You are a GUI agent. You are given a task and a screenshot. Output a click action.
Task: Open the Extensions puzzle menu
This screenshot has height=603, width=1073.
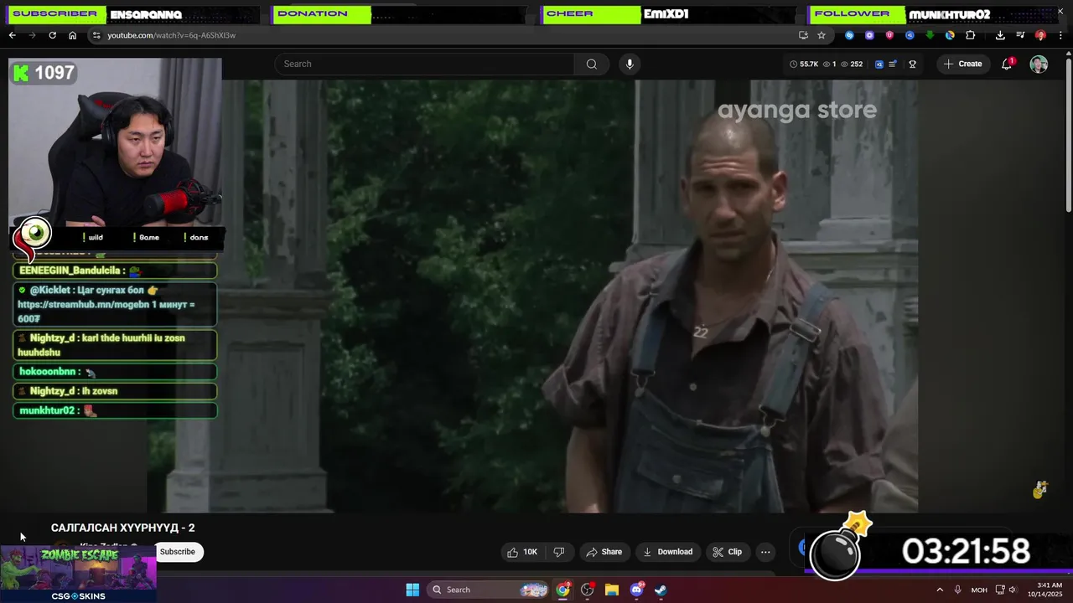pyautogui.click(x=971, y=35)
